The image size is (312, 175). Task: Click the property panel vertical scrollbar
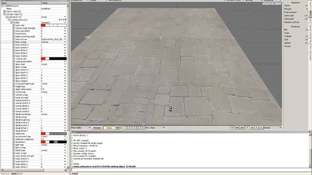pos(68,87)
